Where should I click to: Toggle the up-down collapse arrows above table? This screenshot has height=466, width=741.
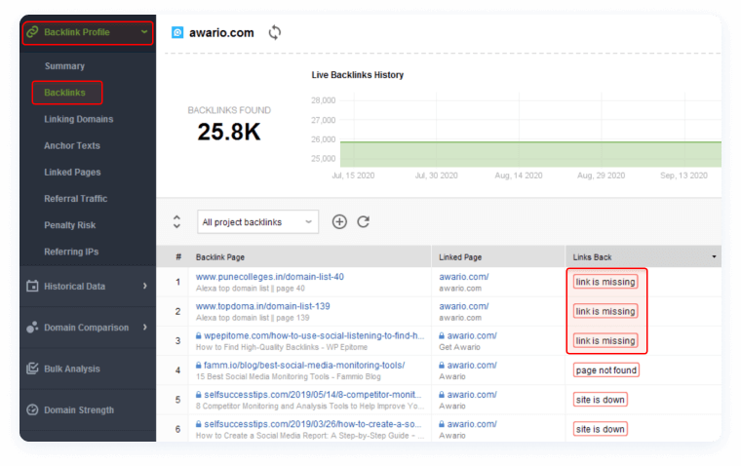click(x=176, y=221)
